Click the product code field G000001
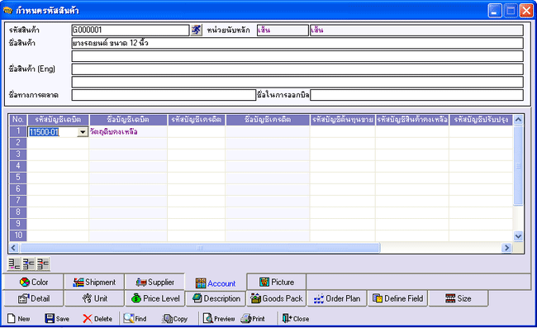This screenshot has height=328, width=537. (131, 30)
